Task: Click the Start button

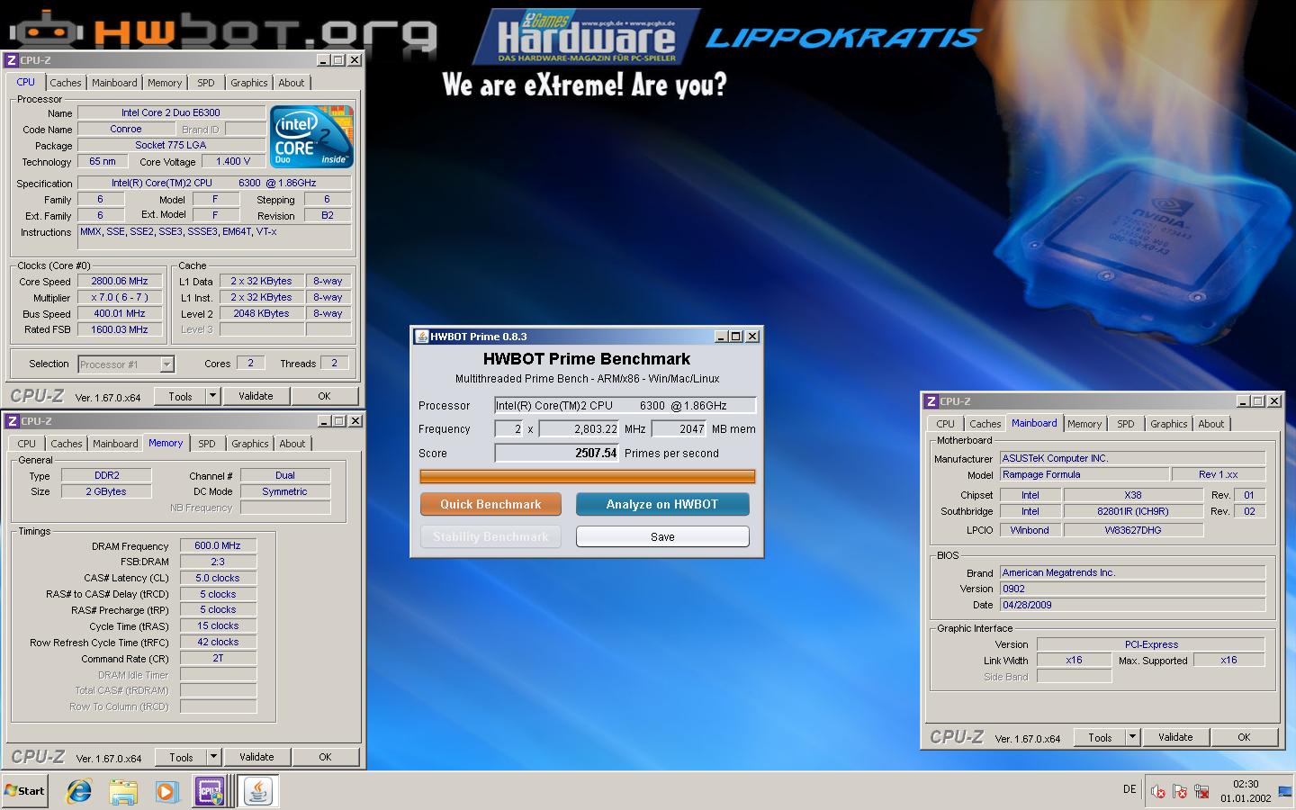Action: coord(25,791)
